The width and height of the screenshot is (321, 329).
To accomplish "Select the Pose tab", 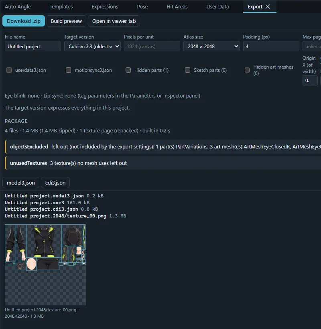I will pyautogui.click(x=142, y=7).
